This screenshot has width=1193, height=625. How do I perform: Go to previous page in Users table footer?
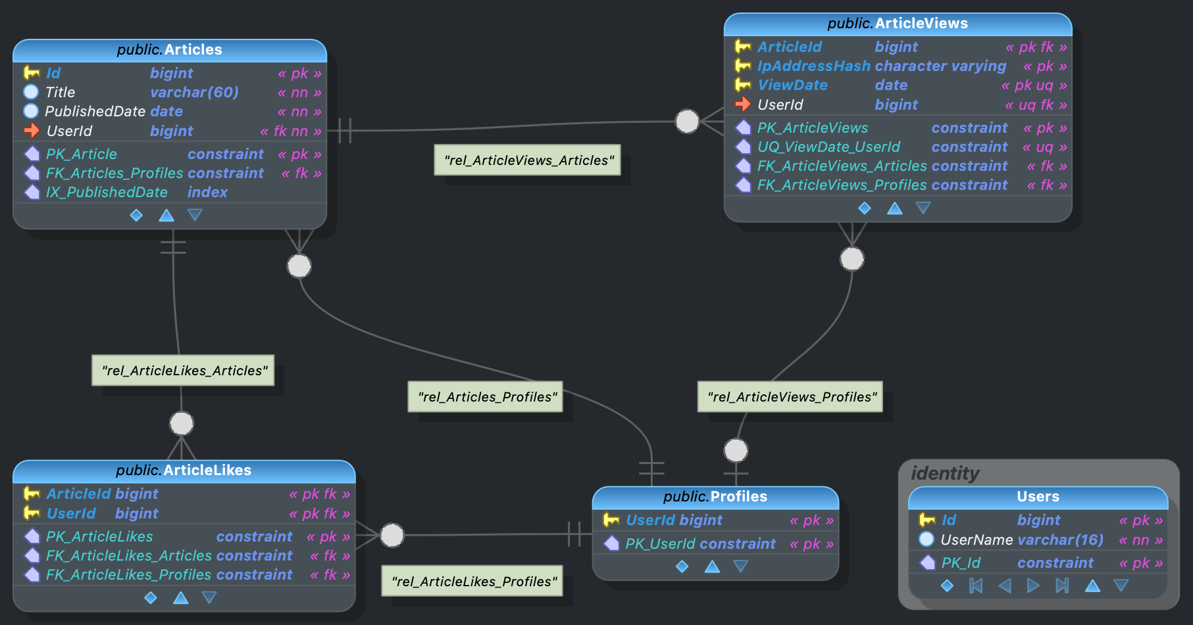pos(1005,586)
